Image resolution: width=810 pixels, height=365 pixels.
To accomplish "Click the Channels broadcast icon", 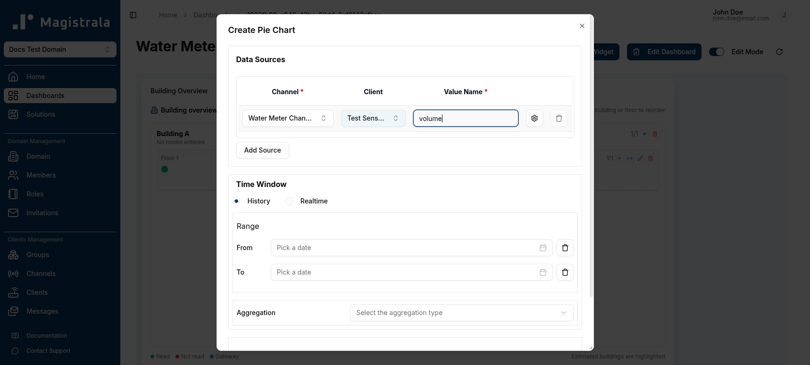I will 13,274.
